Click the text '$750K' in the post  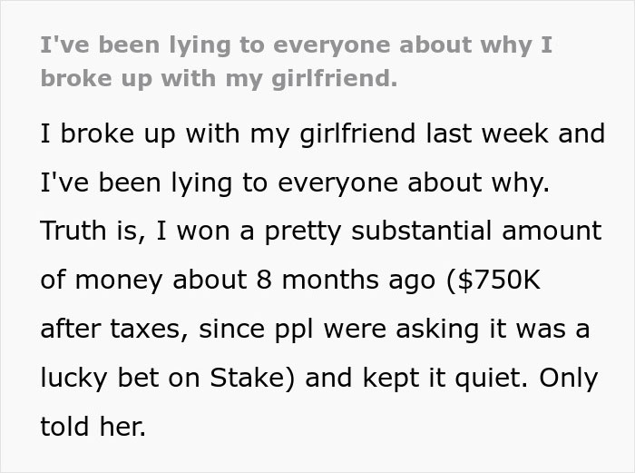coord(499,280)
